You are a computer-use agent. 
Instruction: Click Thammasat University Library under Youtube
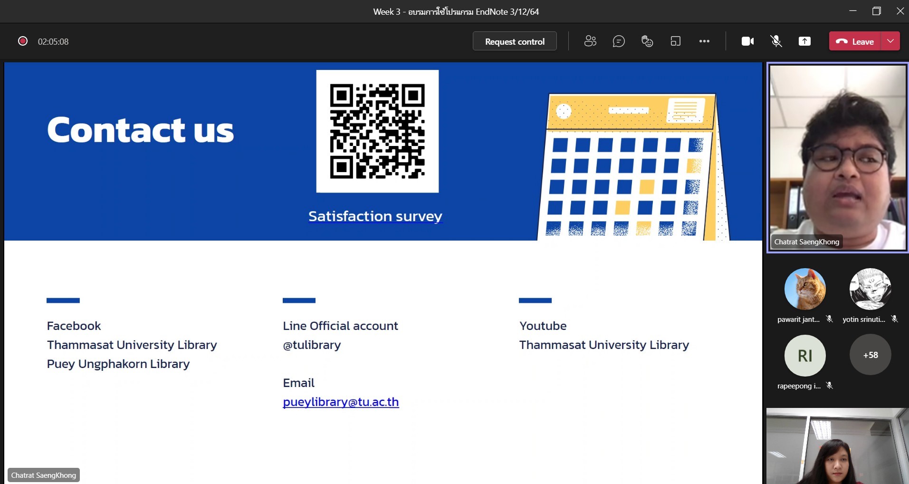coord(604,345)
